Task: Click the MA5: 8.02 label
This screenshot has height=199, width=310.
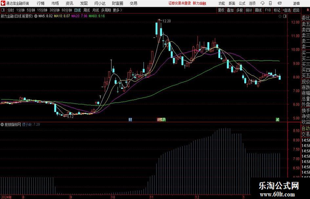Action: pyautogui.click(x=46, y=16)
